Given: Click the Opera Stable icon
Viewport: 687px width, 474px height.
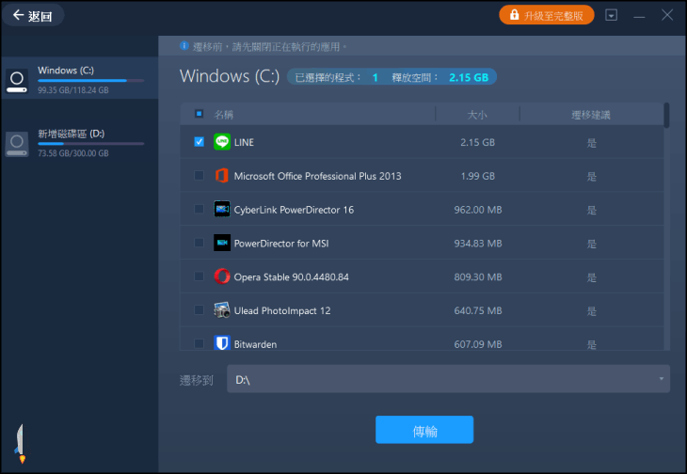Looking at the screenshot, I should pyautogui.click(x=222, y=276).
